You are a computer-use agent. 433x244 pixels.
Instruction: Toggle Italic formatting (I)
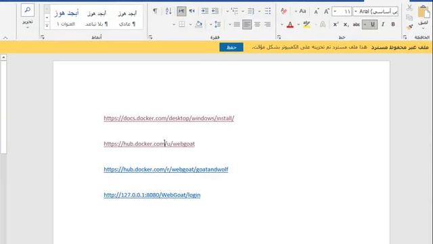383,24
